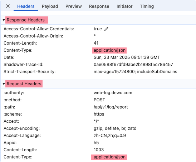The width and height of the screenshot is (196, 162).
Task: Click the Date header value
Action: (127, 57)
